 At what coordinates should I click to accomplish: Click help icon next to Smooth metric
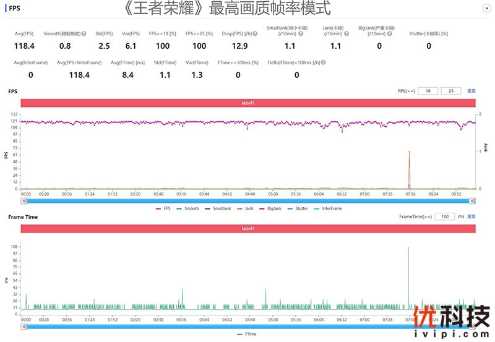click(84, 33)
